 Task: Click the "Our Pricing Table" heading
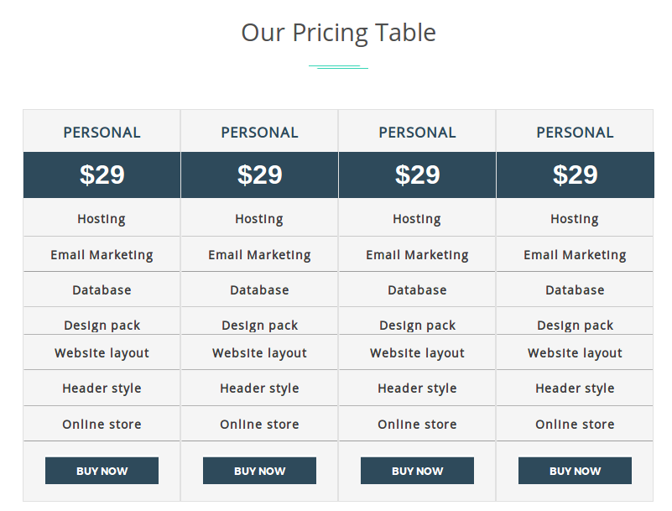tap(338, 33)
